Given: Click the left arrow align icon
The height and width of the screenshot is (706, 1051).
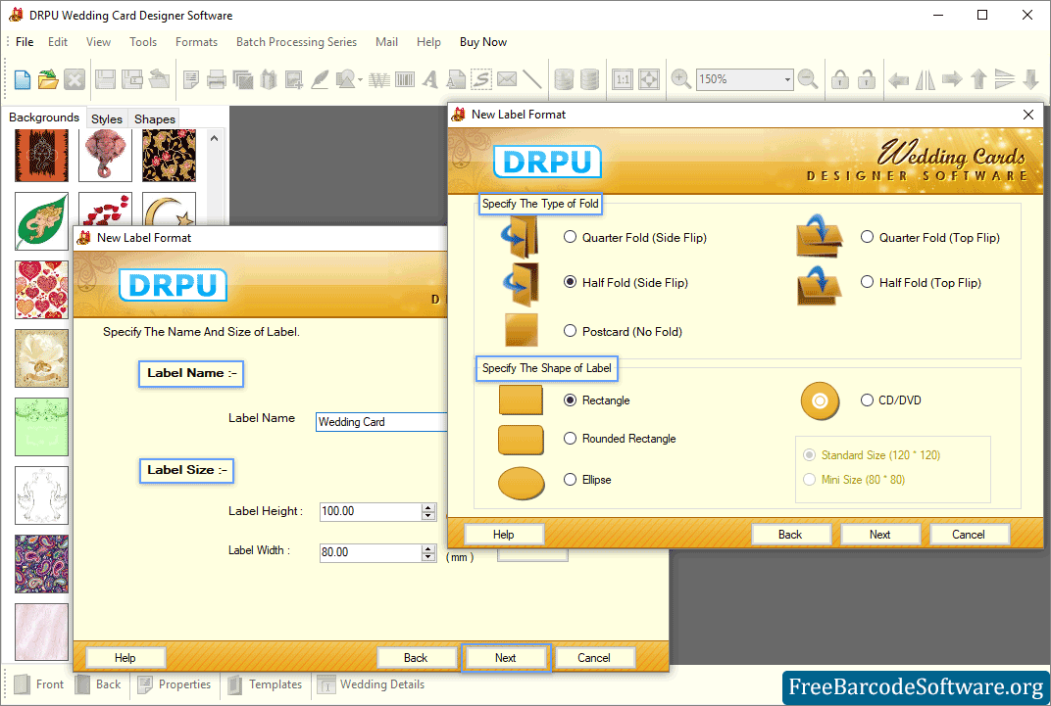Looking at the screenshot, I should 898,80.
